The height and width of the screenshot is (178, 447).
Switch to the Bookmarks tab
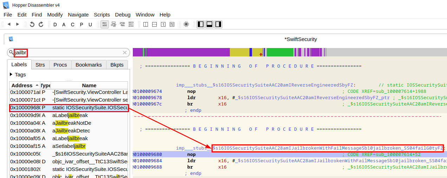(x=89, y=64)
